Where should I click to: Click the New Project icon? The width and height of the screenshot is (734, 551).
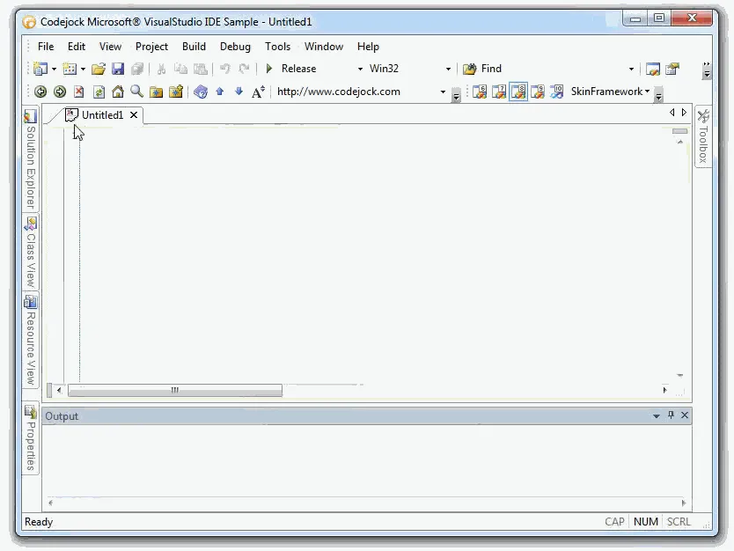(x=40, y=69)
